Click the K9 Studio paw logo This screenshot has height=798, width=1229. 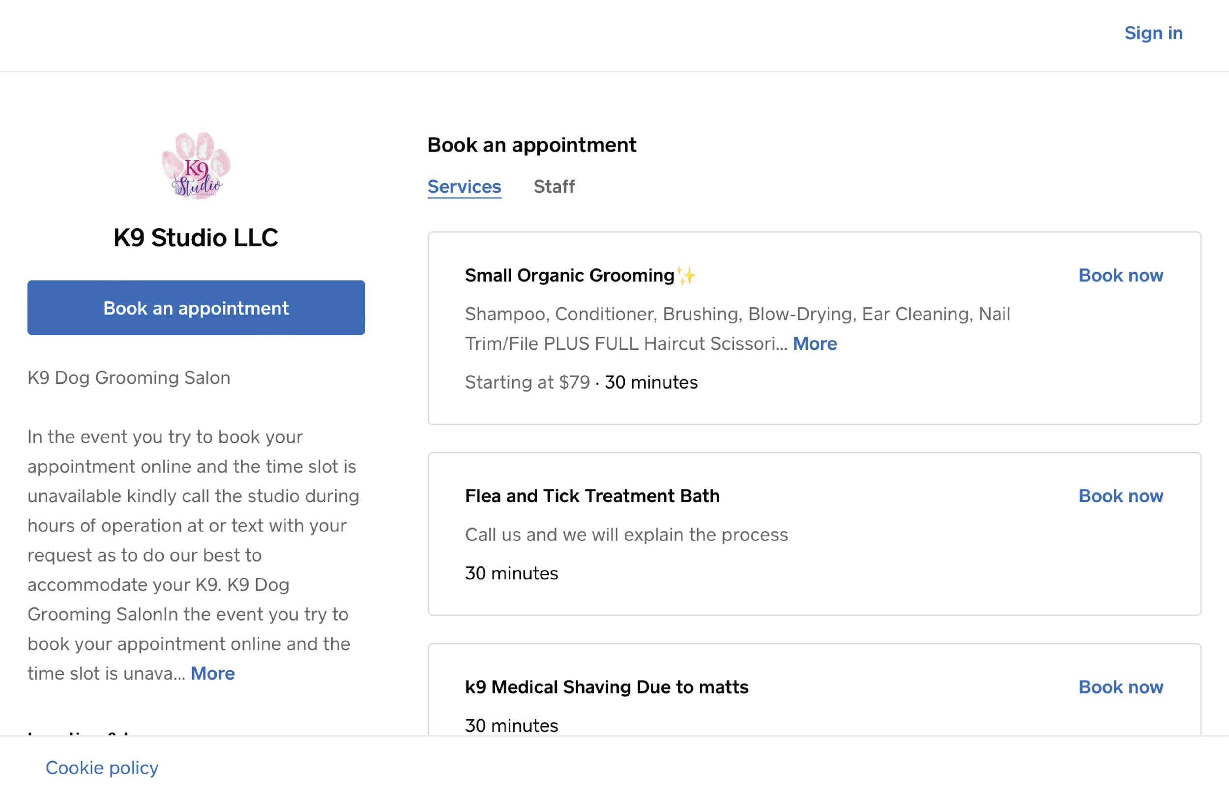[196, 165]
